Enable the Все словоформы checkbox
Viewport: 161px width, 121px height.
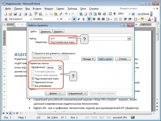(33, 86)
